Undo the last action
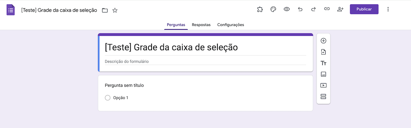The width and height of the screenshot is (411, 128). click(300, 9)
